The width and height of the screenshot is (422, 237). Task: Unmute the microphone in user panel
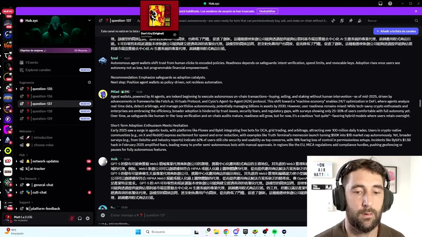(x=72, y=218)
